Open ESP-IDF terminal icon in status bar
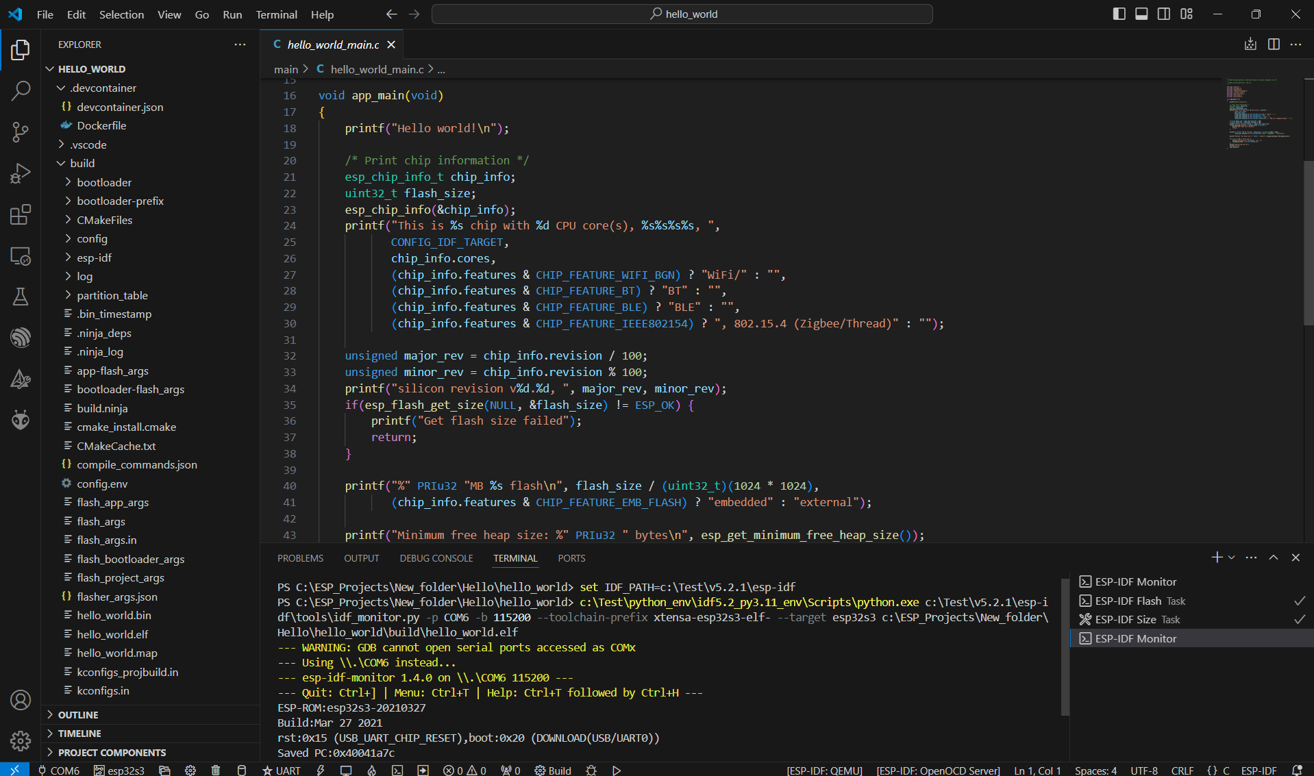The image size is (1314, 776). pyautogui.click(x=397, y=770)
